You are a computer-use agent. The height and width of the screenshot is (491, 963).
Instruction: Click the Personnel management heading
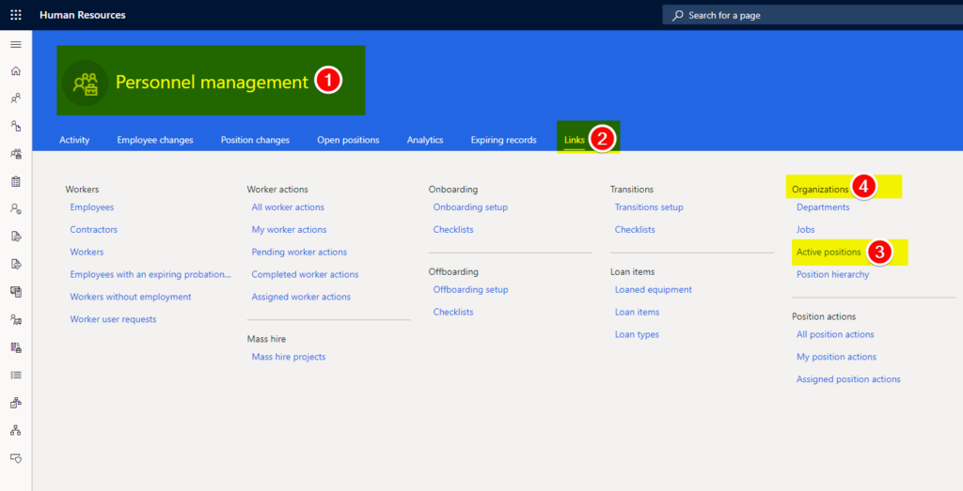(x=212, y=82)
